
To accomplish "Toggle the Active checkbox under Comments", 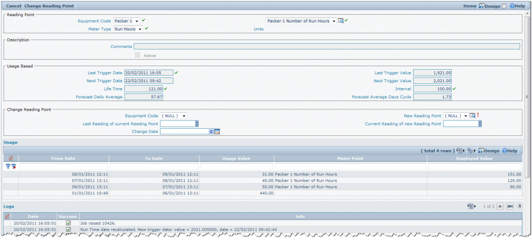I will tap(138, 56).
